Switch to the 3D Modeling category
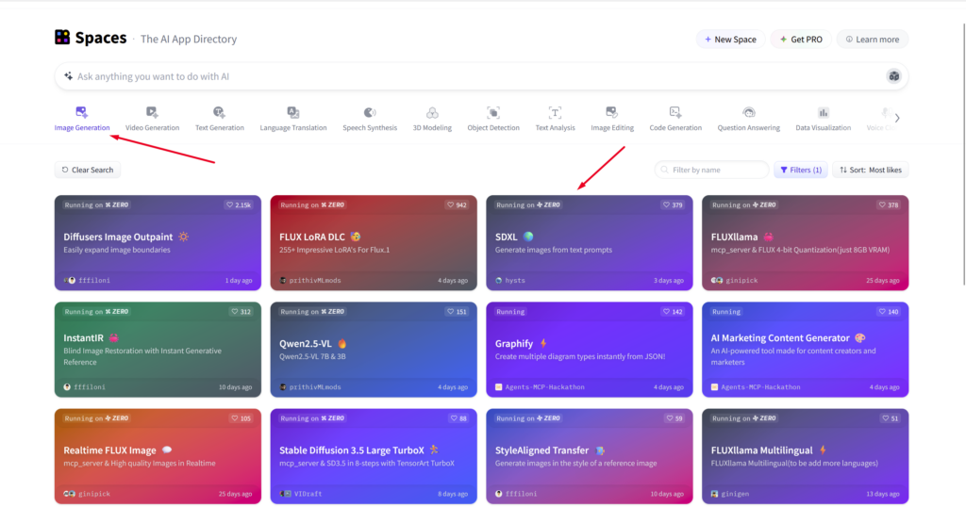Viewport: 966px width, 507px height. [x=432, y=119]
